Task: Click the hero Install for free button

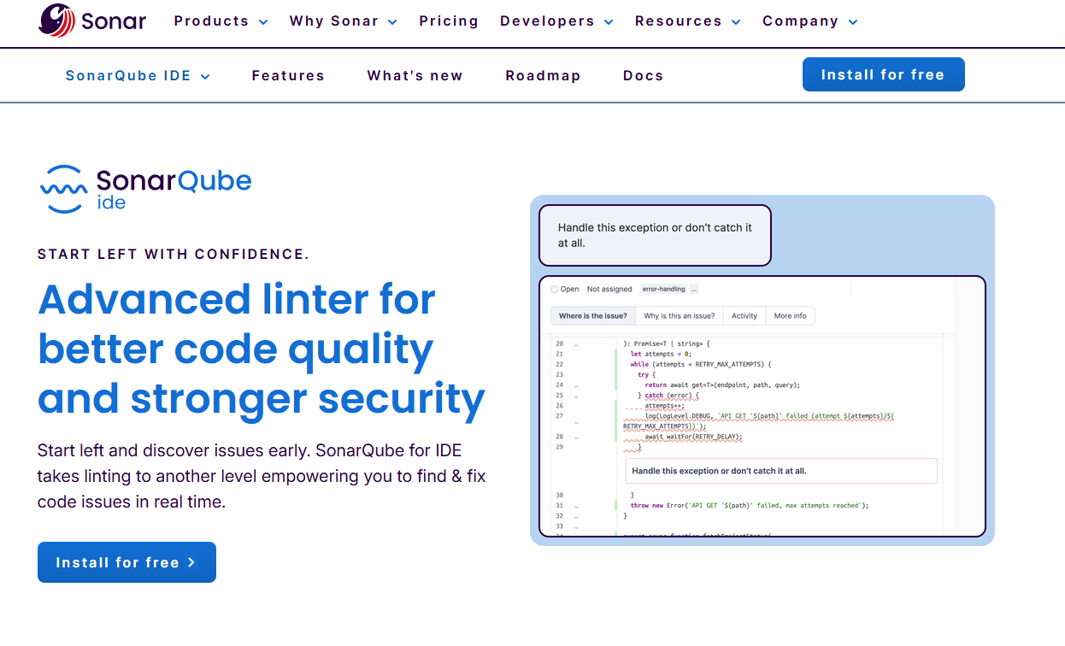Action: click(127, 562)
